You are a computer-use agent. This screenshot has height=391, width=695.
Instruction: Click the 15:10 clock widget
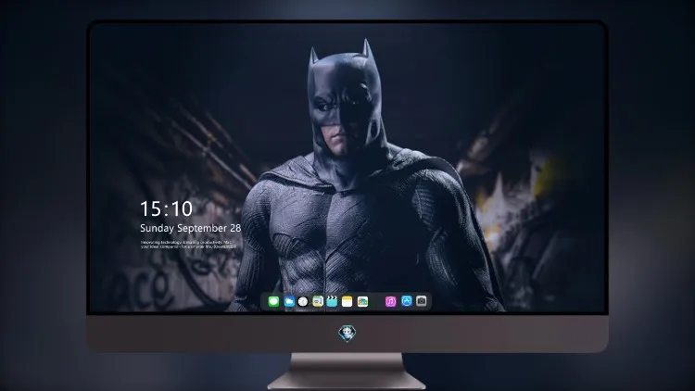(166, 208)
